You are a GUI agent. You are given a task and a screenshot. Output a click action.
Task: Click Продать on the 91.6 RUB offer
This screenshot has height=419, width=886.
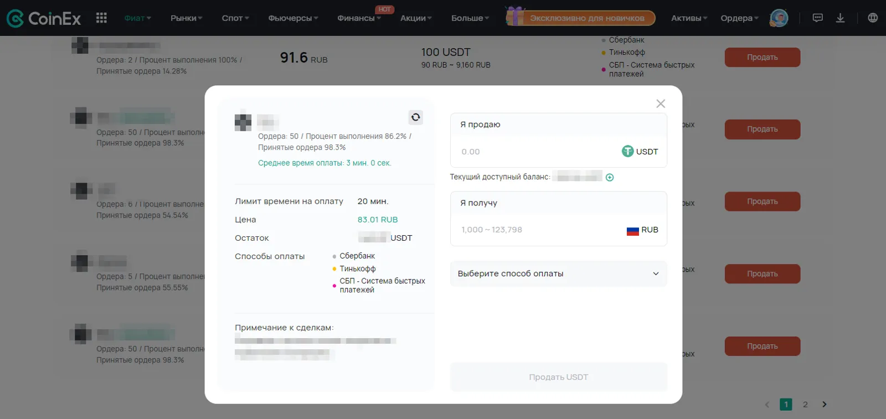(x=762, y=57)
